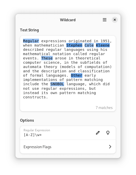Click the highlighted word Regular
Screen dimensions: 136x175
point(31,41)
